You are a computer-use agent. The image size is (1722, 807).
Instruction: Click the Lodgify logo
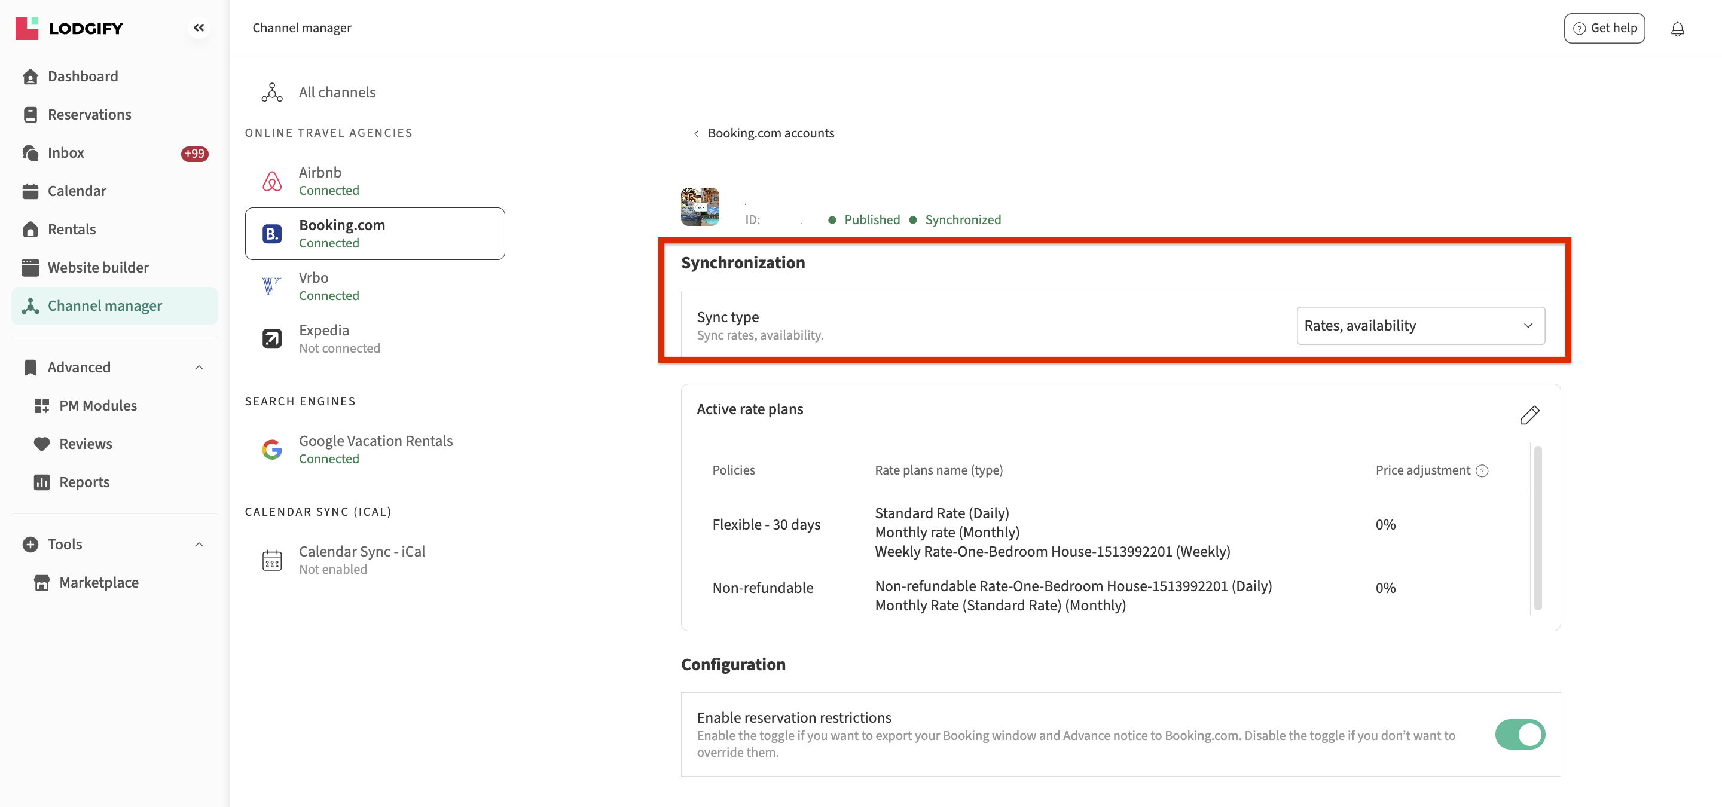tap(69, 28)
